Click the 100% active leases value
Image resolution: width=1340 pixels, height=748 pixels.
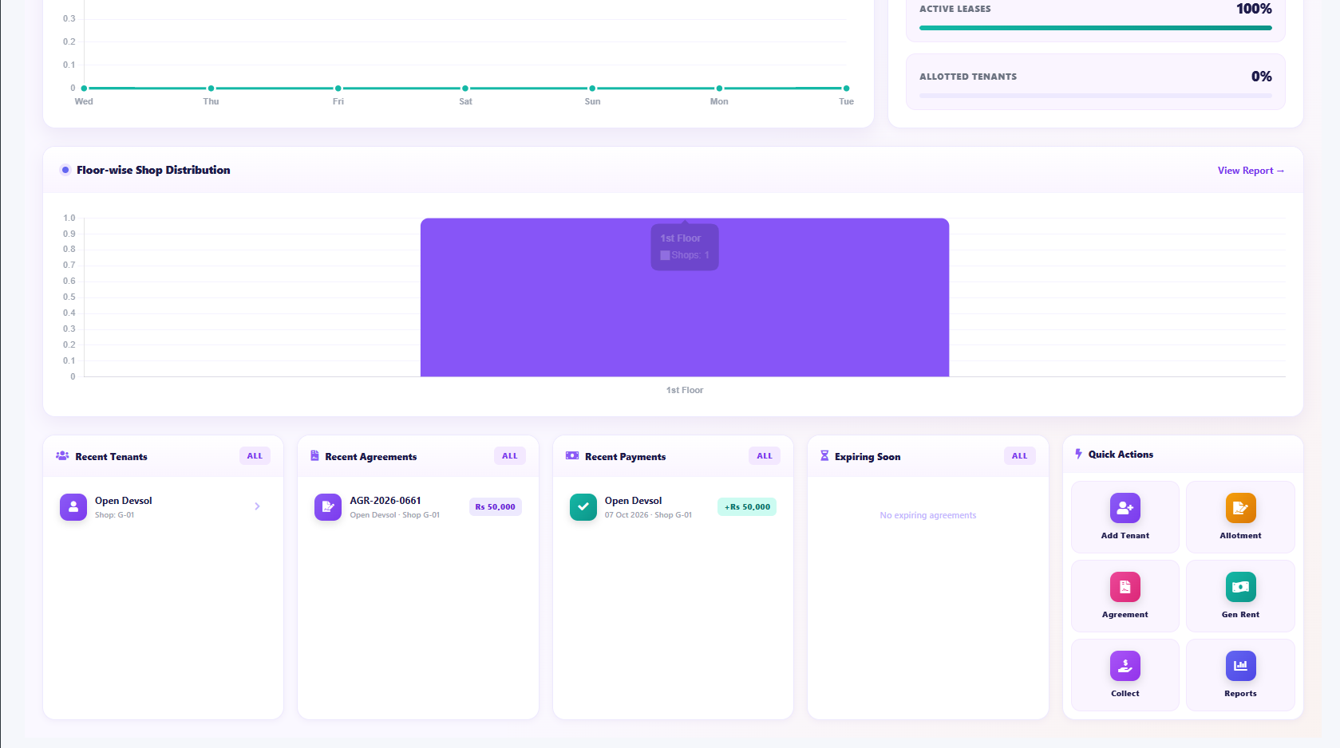[1254, 9]
